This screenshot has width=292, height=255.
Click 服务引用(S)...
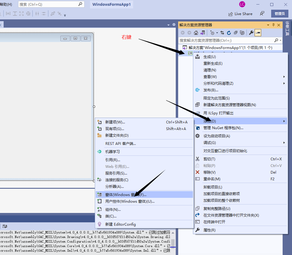[144, 173]
